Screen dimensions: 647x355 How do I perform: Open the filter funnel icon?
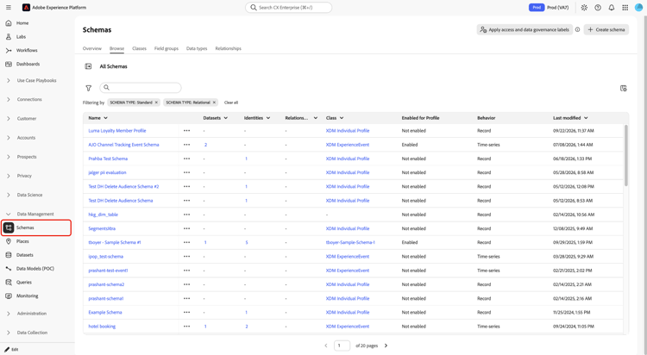pyautogui.click(x=88, y=88)
